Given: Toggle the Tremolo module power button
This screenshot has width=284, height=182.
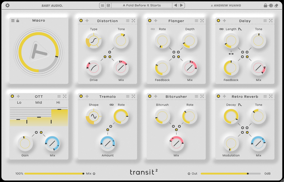Looking at the screenshot, I should 81,96.
